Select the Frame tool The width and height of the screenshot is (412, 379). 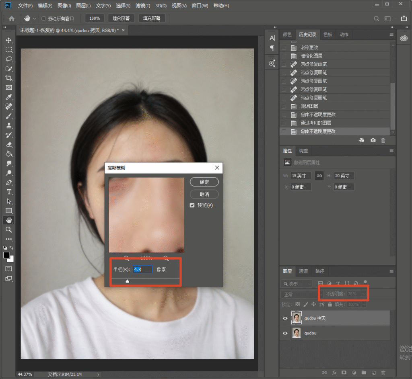[x=9, y=88]
